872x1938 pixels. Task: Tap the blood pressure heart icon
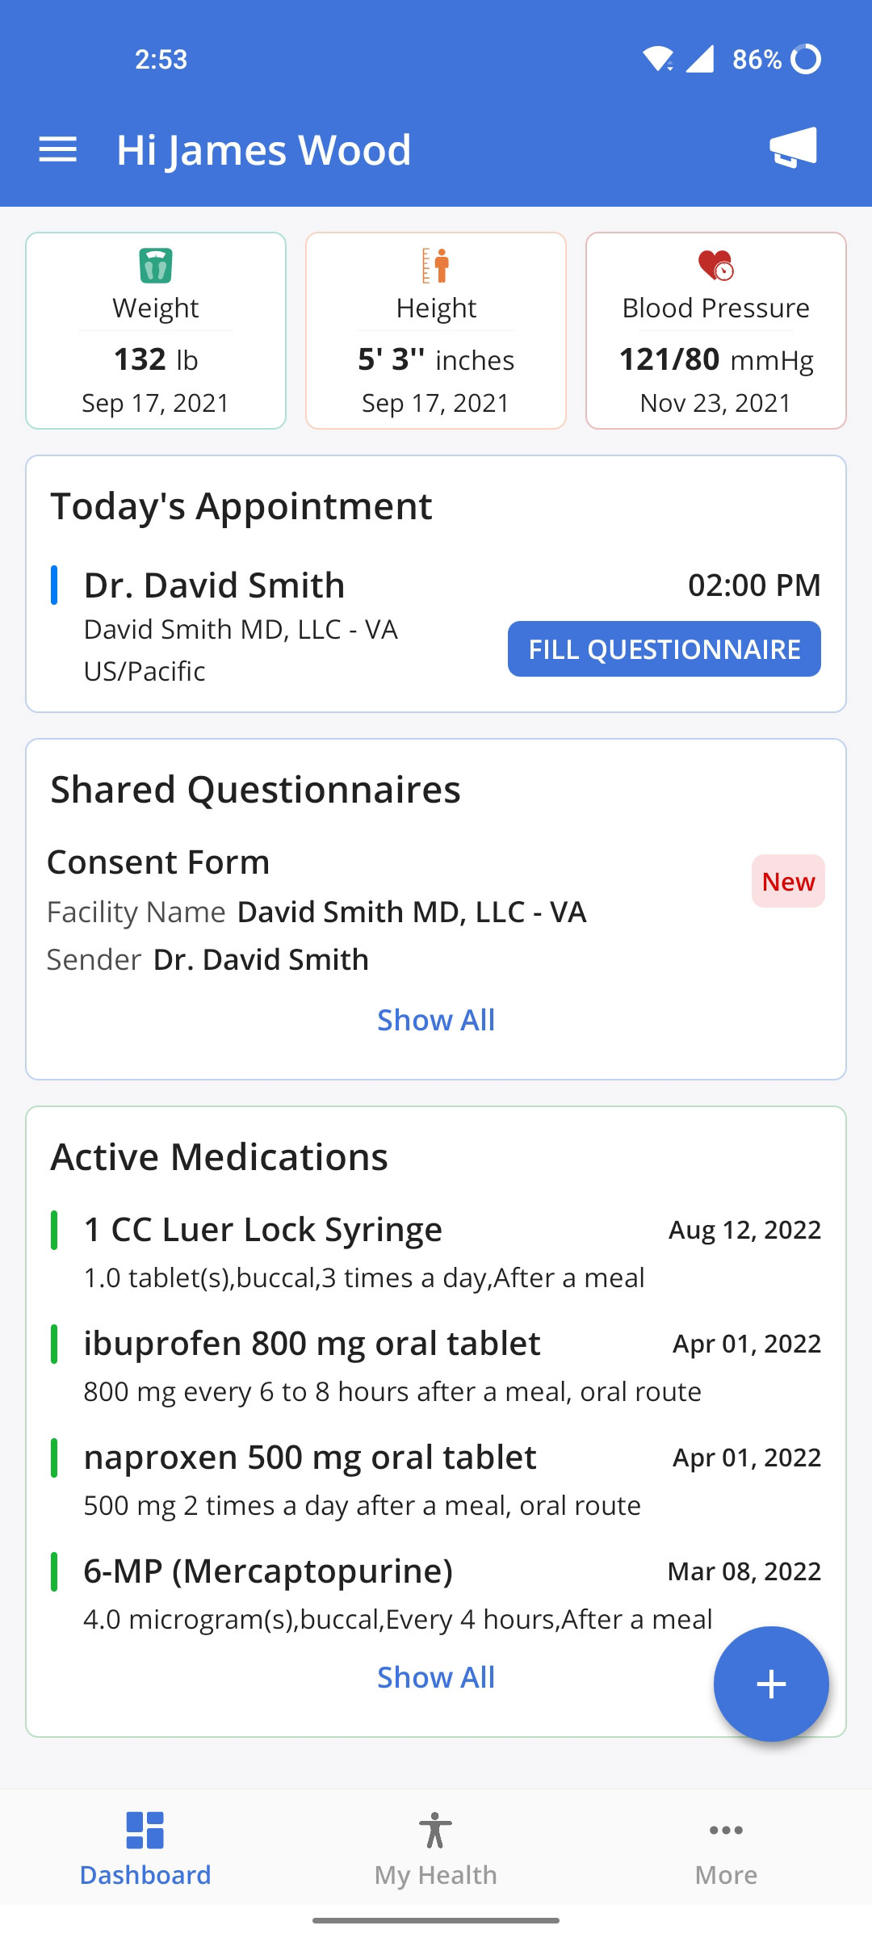coord(715,265)
